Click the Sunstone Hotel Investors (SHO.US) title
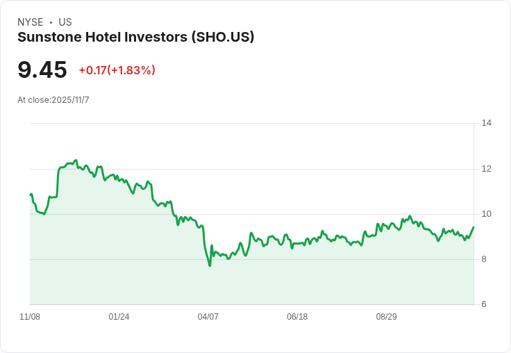 click(136, 38)
